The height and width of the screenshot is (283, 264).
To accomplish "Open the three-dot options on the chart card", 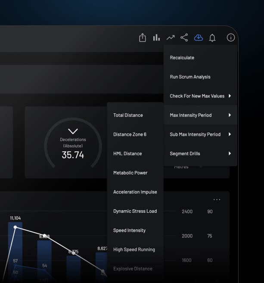I will [x=217, y=199].
